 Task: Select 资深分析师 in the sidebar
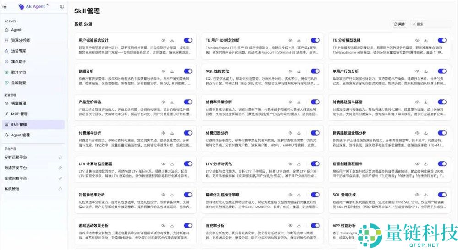[33, 40]
